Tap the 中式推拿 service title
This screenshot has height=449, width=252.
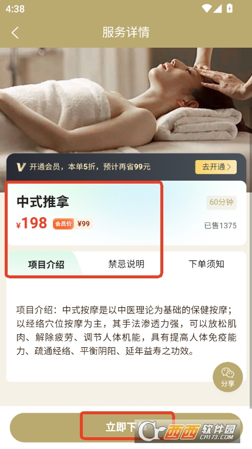(x=43, y=202)
